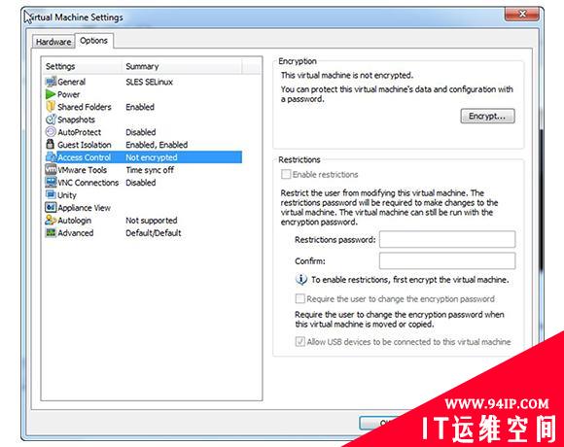This screenshot has width=564, height=447.
Task: Select the VNC Connections row label
Action: point(88,183)
